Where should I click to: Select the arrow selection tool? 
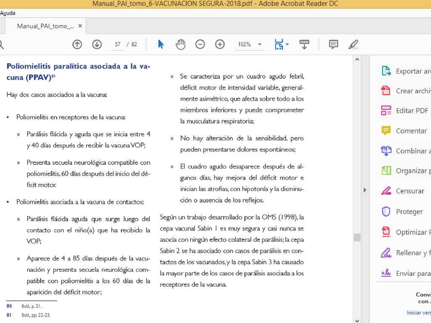point(161,44)
